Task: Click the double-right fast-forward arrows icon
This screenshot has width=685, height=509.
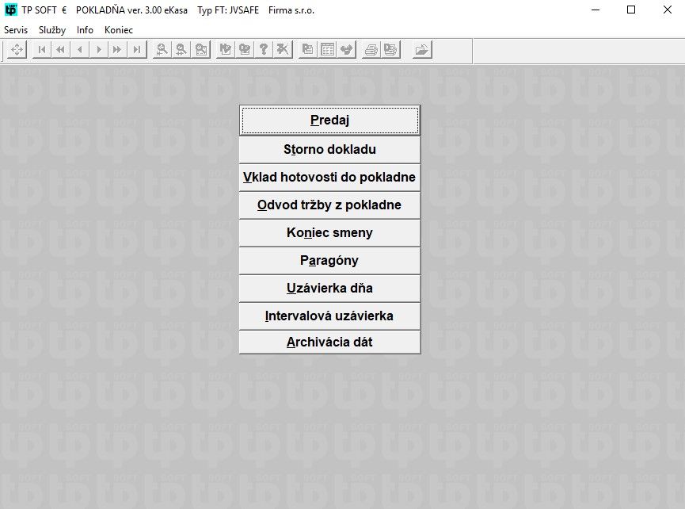Action: tap(117, 49)
